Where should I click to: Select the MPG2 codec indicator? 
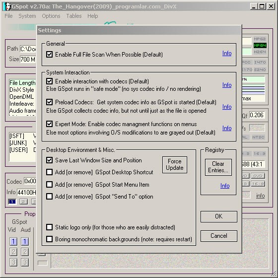click(x=260, y=39)
